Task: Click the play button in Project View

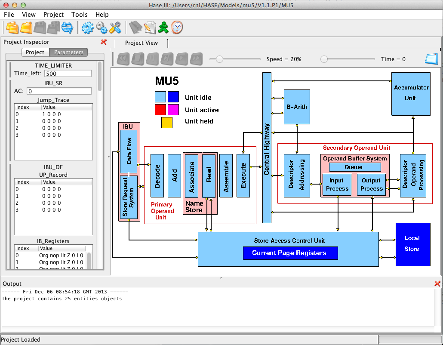Action: tap(182, 59)
